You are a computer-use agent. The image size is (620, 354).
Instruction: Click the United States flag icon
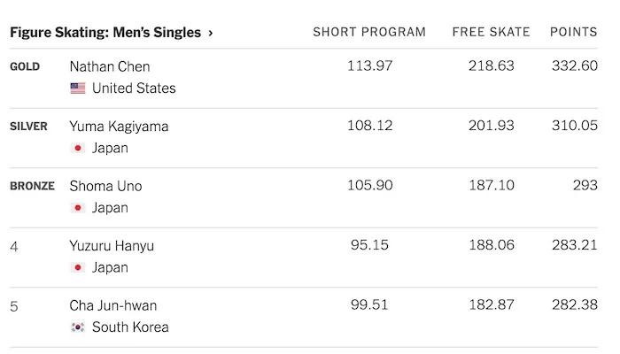[78, 88]
